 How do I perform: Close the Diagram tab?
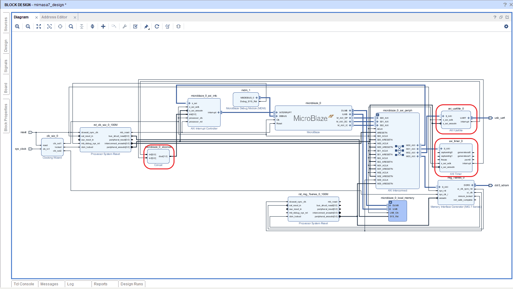[x=37, y=17]
